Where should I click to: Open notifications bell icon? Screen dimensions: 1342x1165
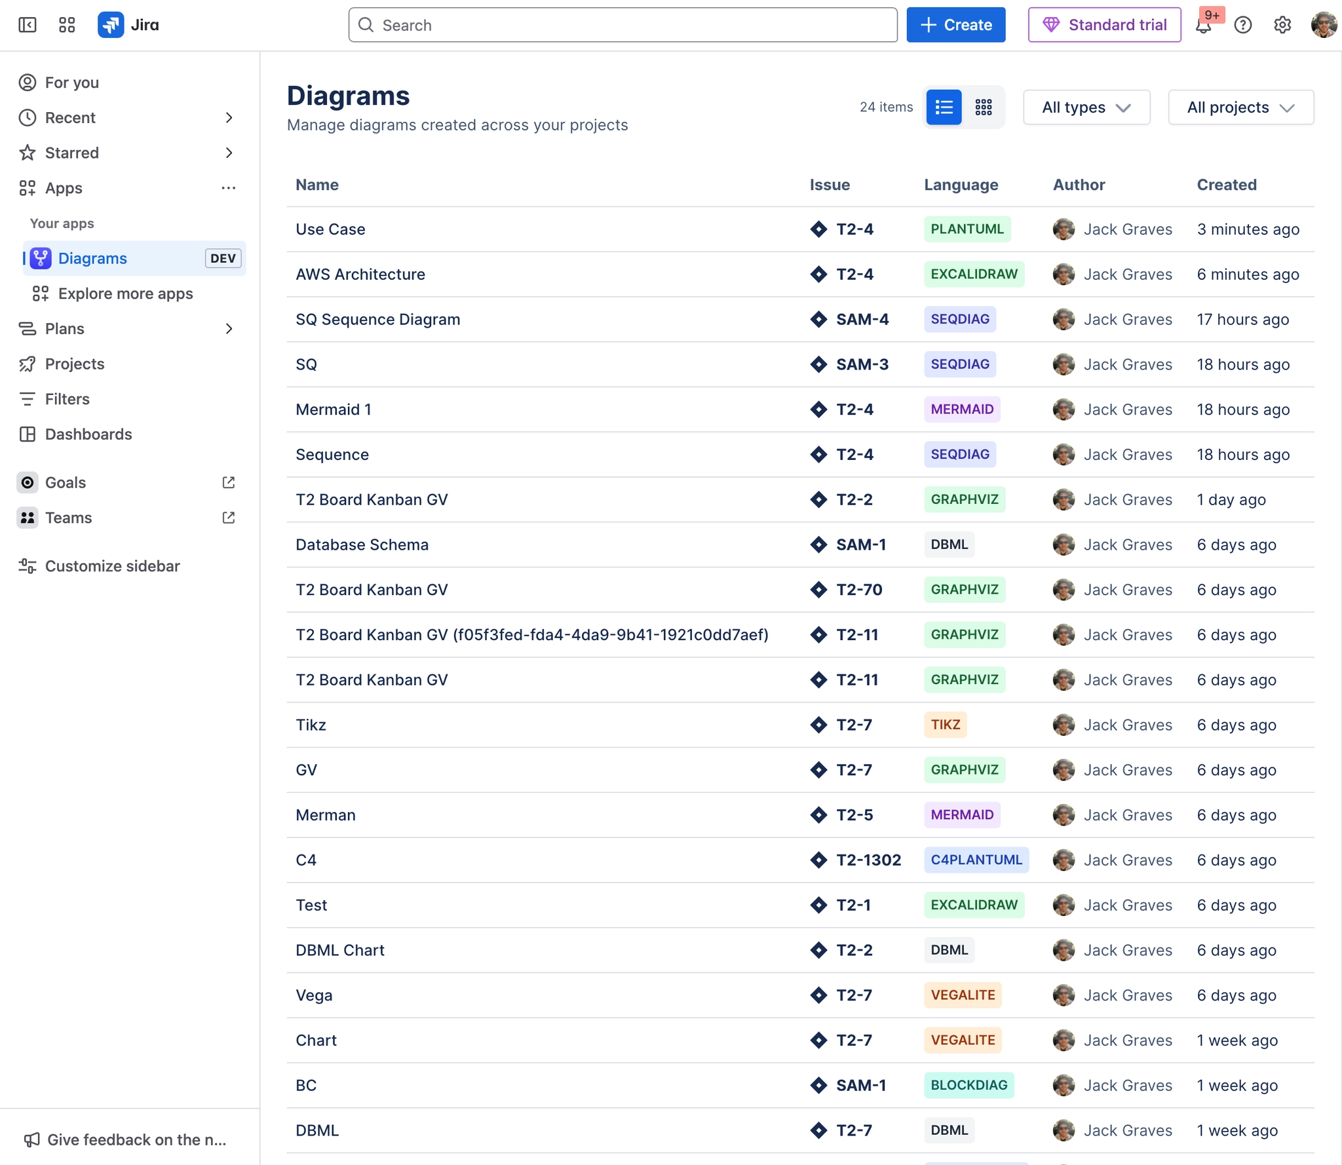tap(1203, 26)
